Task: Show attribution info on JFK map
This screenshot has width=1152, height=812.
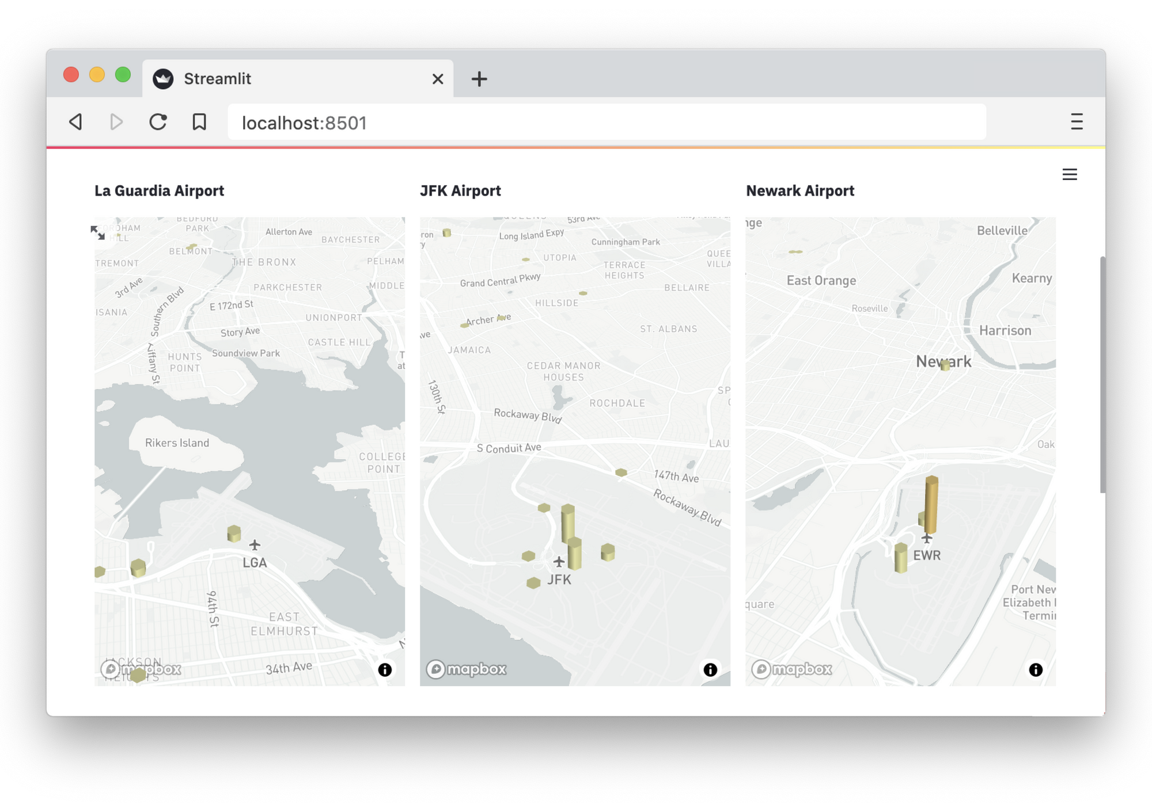Action: 710,669
